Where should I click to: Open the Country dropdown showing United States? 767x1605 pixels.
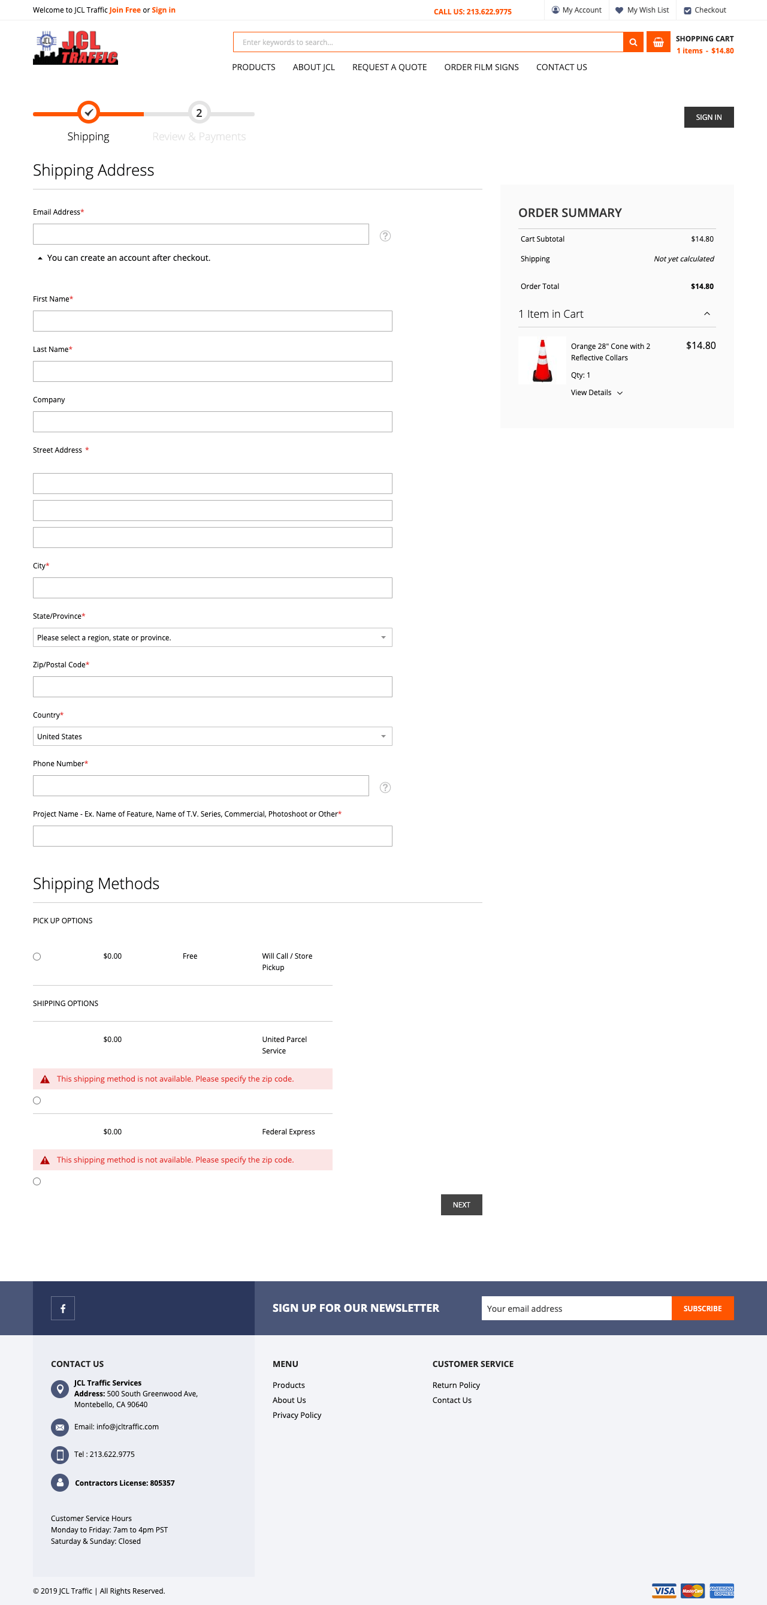pyautogui.click(x=212, y=736)
